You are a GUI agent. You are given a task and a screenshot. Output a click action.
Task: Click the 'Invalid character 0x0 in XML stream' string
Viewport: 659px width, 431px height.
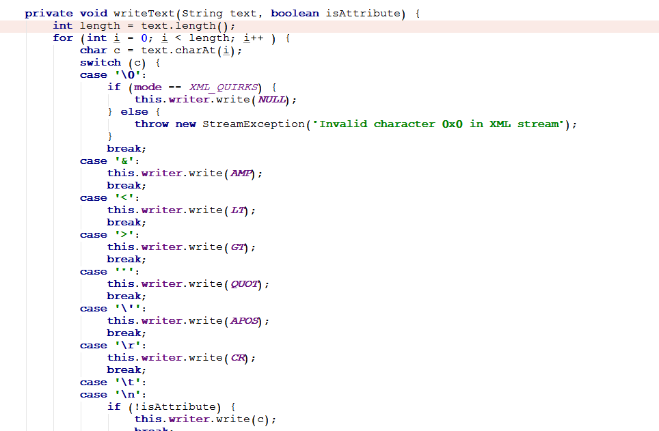(438, 124)
